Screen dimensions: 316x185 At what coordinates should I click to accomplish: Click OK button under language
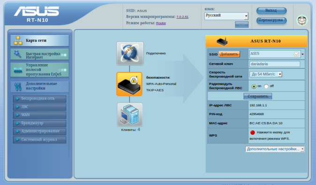coord(241,24)
